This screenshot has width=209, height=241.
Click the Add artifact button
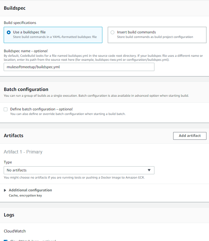pyautogui.click(x=190, y=136)
